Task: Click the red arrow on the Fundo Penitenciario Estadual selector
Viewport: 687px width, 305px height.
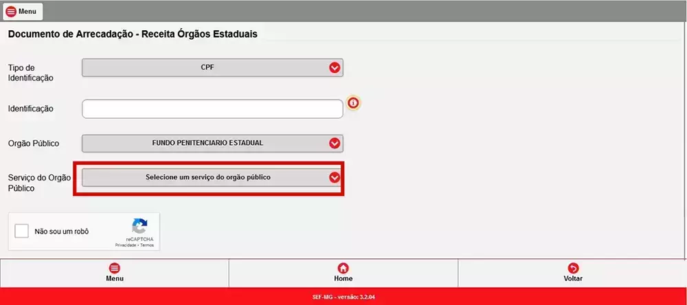Action: coord(335,143)
